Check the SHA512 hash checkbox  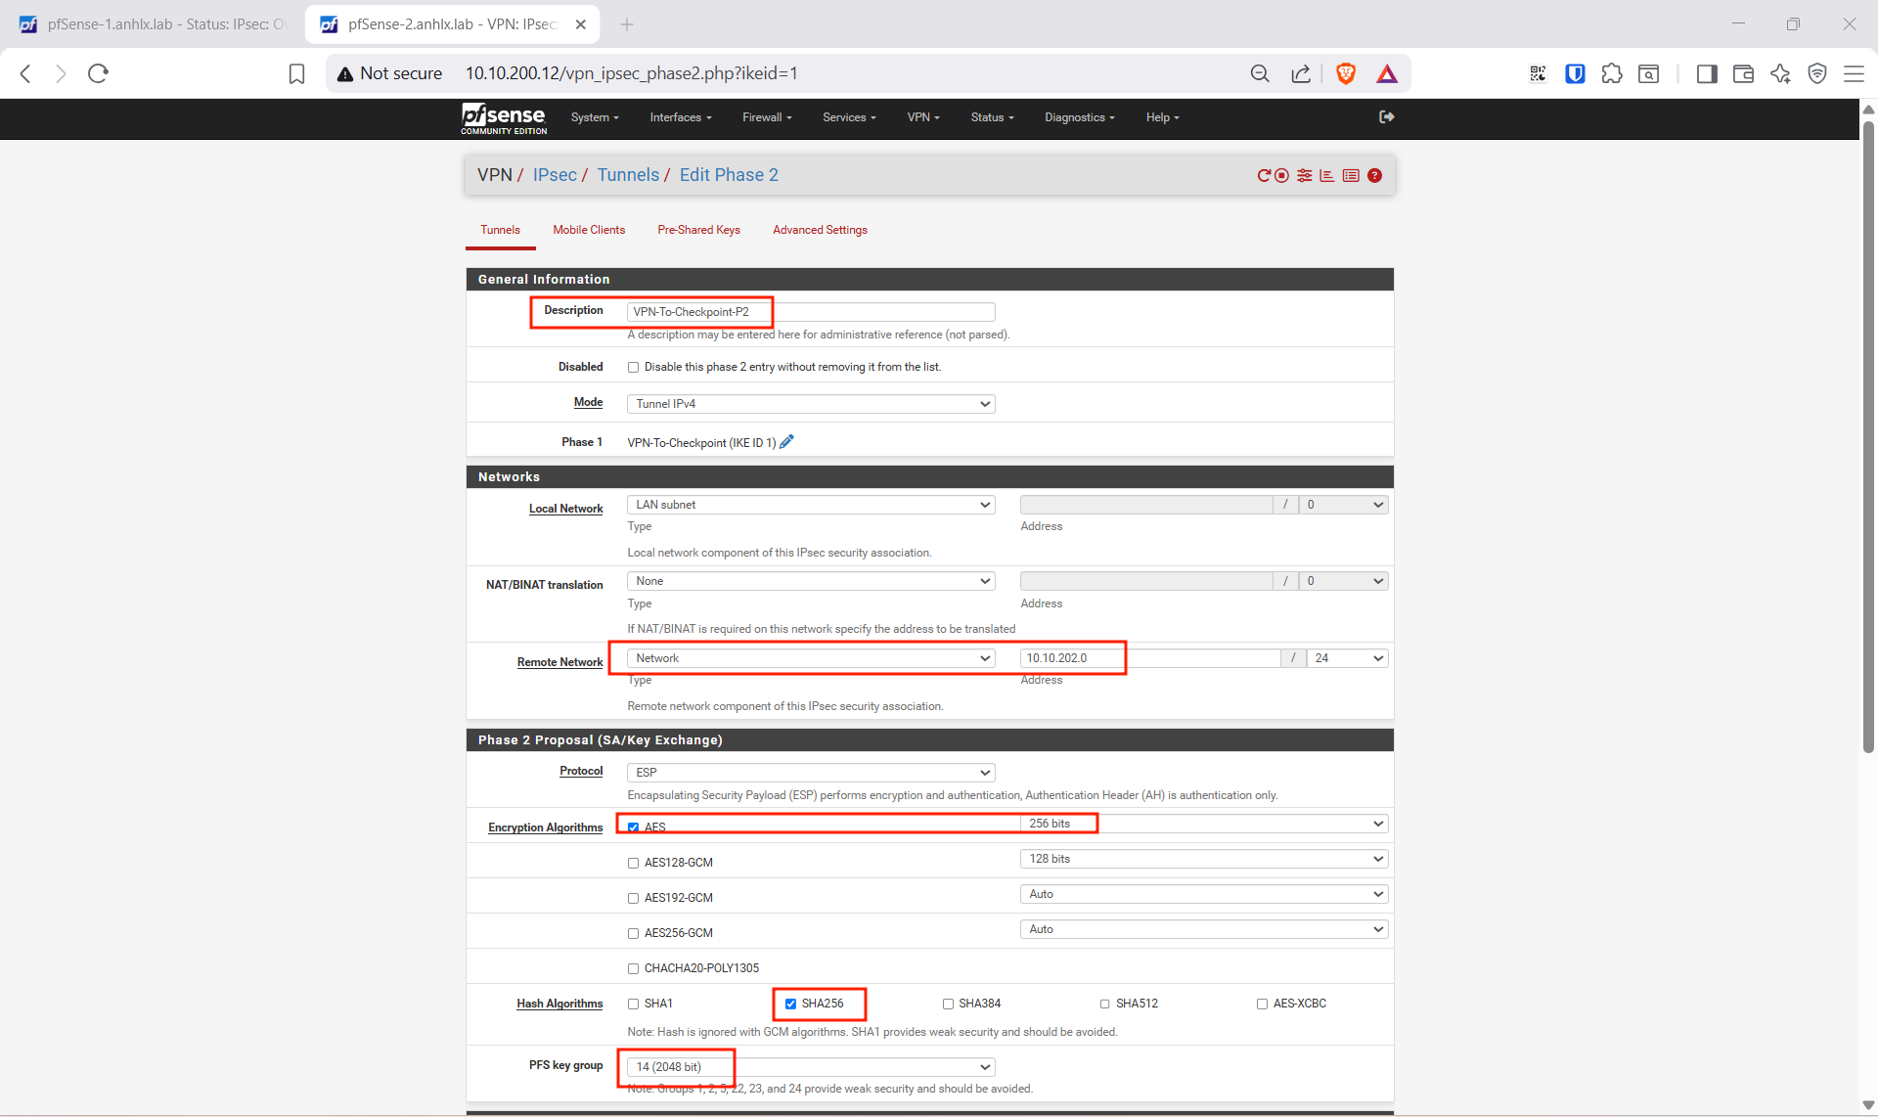pyautogui.click(x=1105, y=1004)
